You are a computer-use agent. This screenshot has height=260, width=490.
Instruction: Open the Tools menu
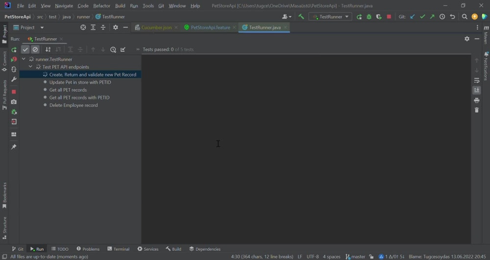click(148, 5)
